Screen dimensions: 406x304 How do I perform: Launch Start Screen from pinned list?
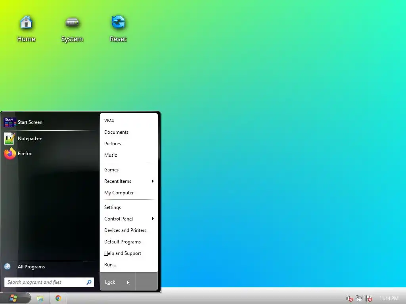pyautogui.click(x=50, y=122)
